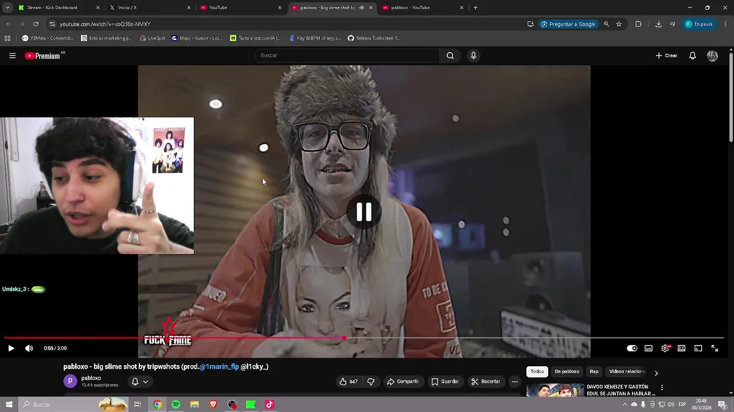This screenshot has width=734, height=412.
Task: Open Spotify from the taskbar
Action: (x=175, y=405)
